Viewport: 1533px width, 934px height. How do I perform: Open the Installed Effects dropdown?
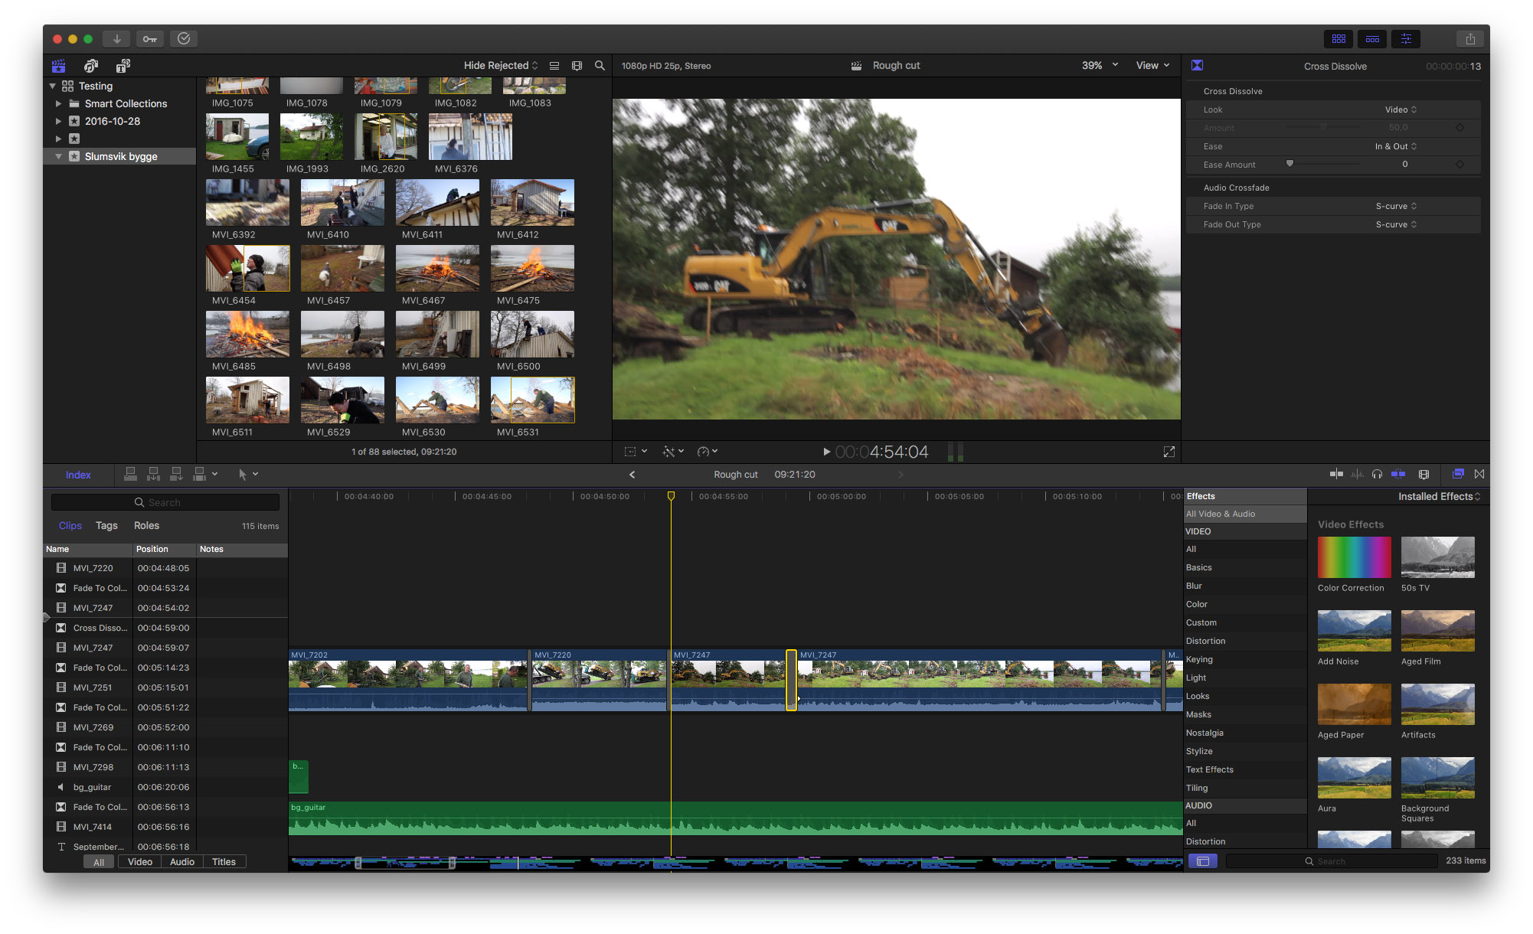tap(1439, 496)
